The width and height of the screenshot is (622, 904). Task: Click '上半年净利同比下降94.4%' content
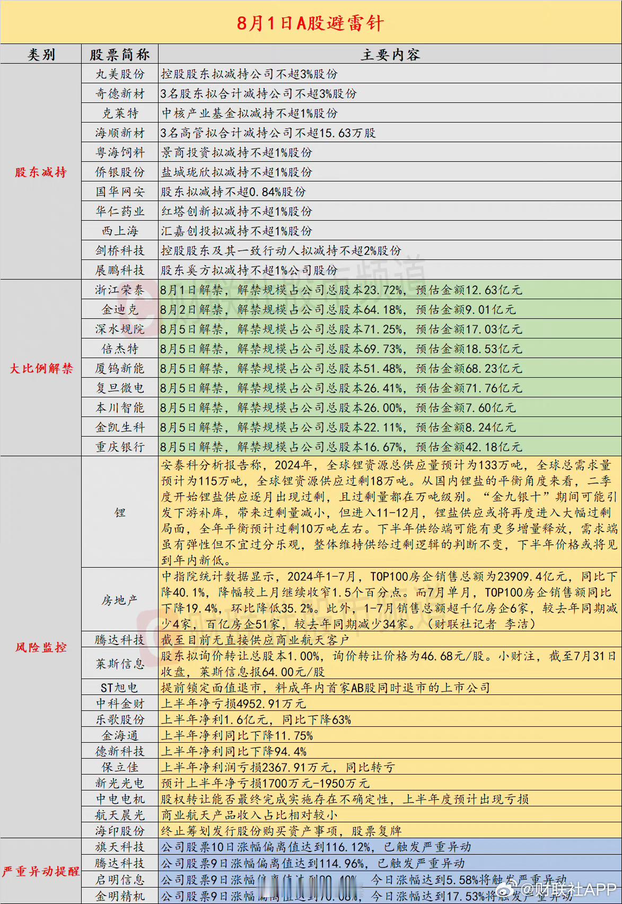[234, 752]
